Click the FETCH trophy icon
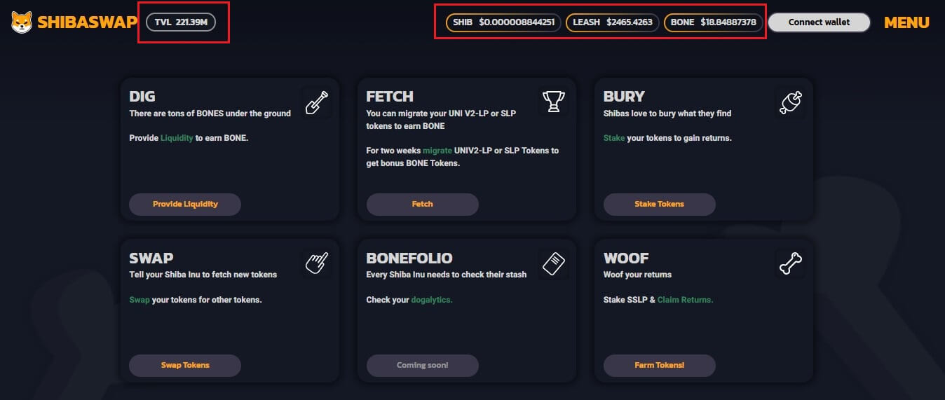This screenshot has width=945, height=400. tap(554, 102)
